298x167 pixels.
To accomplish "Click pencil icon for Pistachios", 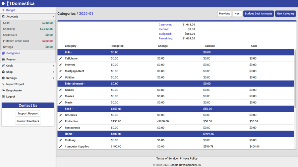I will pos(61,121).
